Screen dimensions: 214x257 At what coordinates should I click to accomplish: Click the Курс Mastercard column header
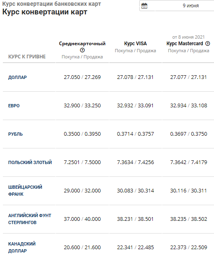pyautogui.click(x=185, y=44)
